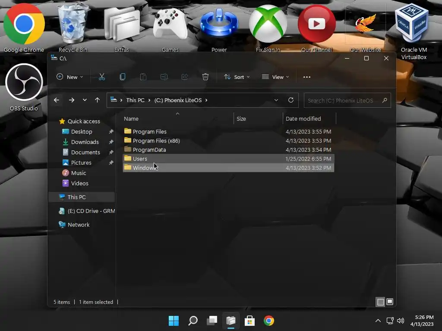Expand the address bar history dropdown
The width and height of the screenshot is (442, 331).
coord(276,100)
